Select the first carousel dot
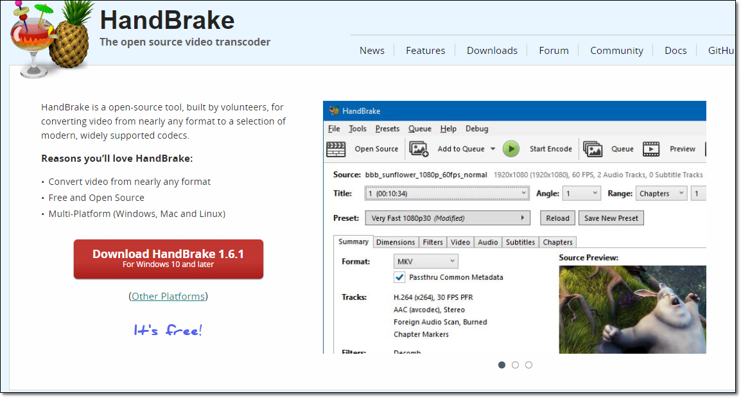Screen dimensions: 741x398 coord(502,365)
